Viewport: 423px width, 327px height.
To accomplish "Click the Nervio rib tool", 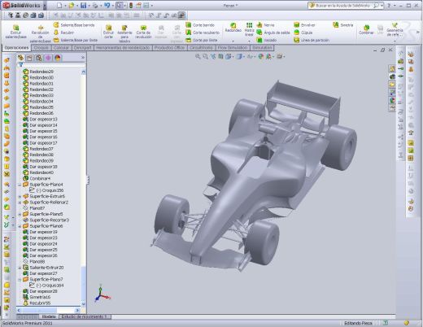I will tap(266, 25).
